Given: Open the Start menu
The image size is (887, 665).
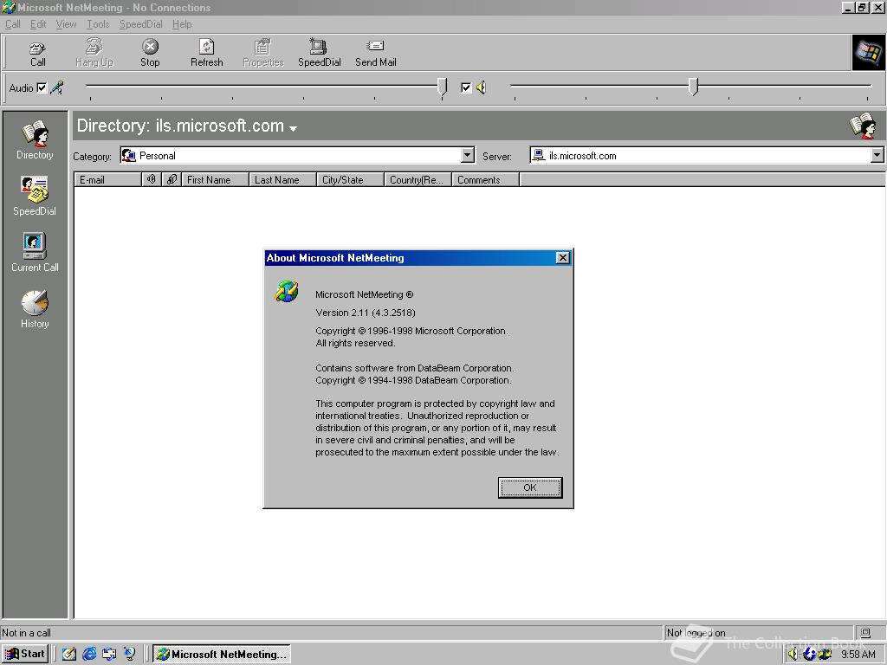Looking at the screenshot, I should (x=25, y=654).
